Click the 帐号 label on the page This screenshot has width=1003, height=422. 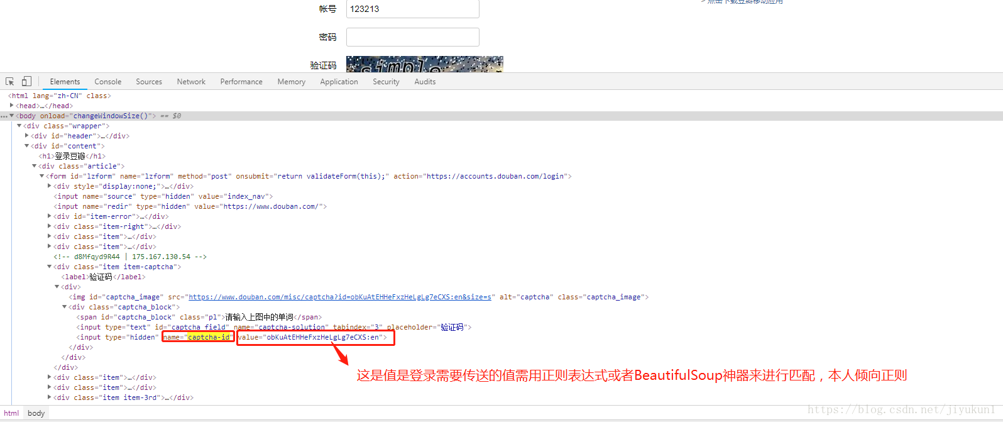pyautogui.click(x=327, y=9)
